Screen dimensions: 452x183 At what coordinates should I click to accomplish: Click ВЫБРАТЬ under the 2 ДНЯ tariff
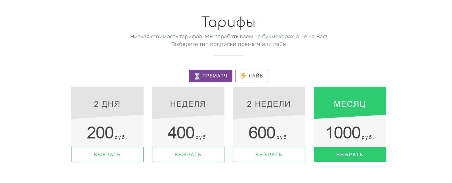pyautogui.click(x=107, y=154)
